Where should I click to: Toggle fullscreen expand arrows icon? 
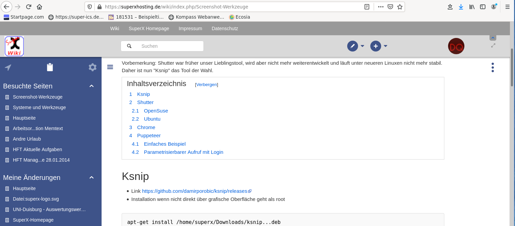point(493,45)
